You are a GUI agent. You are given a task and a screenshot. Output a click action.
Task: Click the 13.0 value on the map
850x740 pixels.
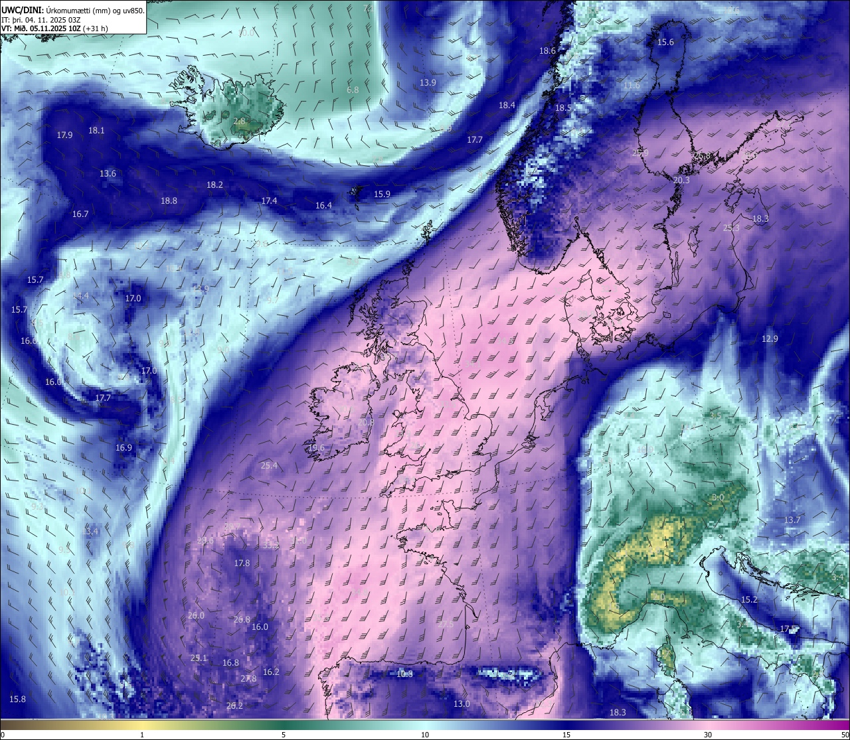point(462,704)
